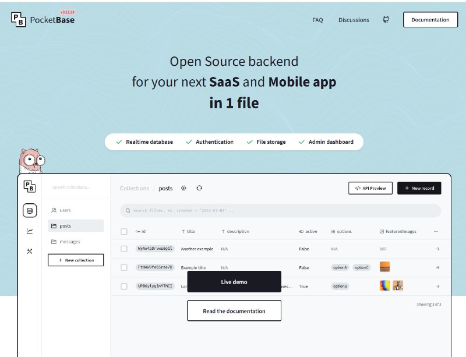Click the search filter input field
The image size is (466, 357).
(x=280, y=210)
